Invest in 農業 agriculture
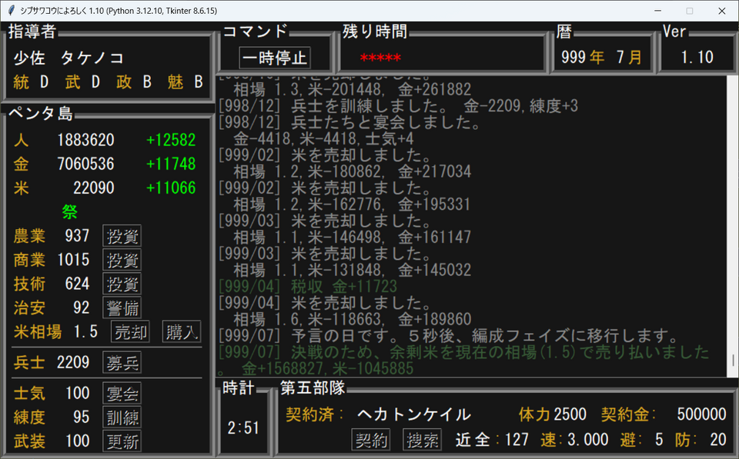The width and height of the screenshot is (739, 459). [122, 236]
